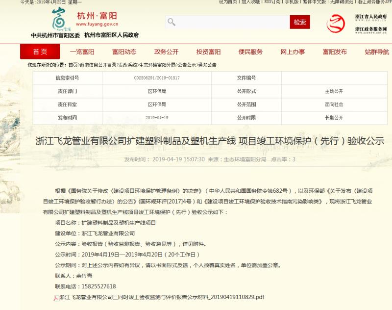Viewport: 392px width, 310px height.
Task: Open the 首页 navigation tab
Action: tap(40, 52)
